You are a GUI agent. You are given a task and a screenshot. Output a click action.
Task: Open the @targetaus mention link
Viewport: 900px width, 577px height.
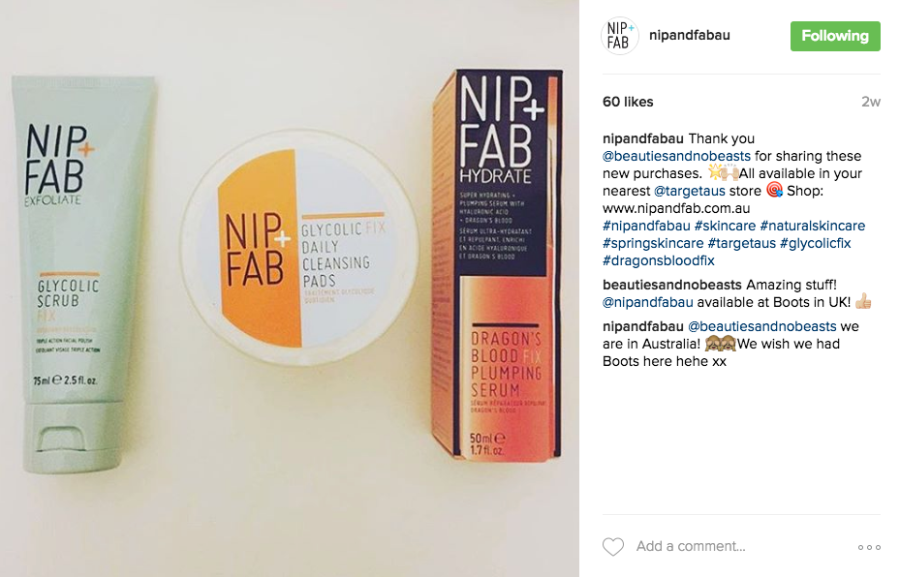click(x=691, y=191)
